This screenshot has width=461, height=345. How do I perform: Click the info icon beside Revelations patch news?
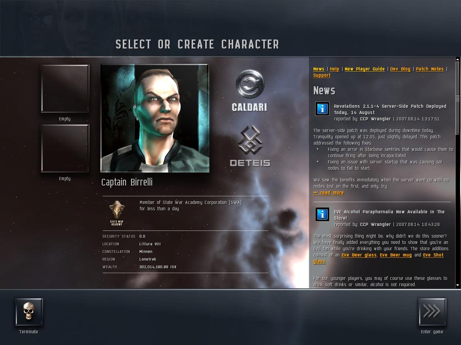pyautogui.click(x=322, y=109)
